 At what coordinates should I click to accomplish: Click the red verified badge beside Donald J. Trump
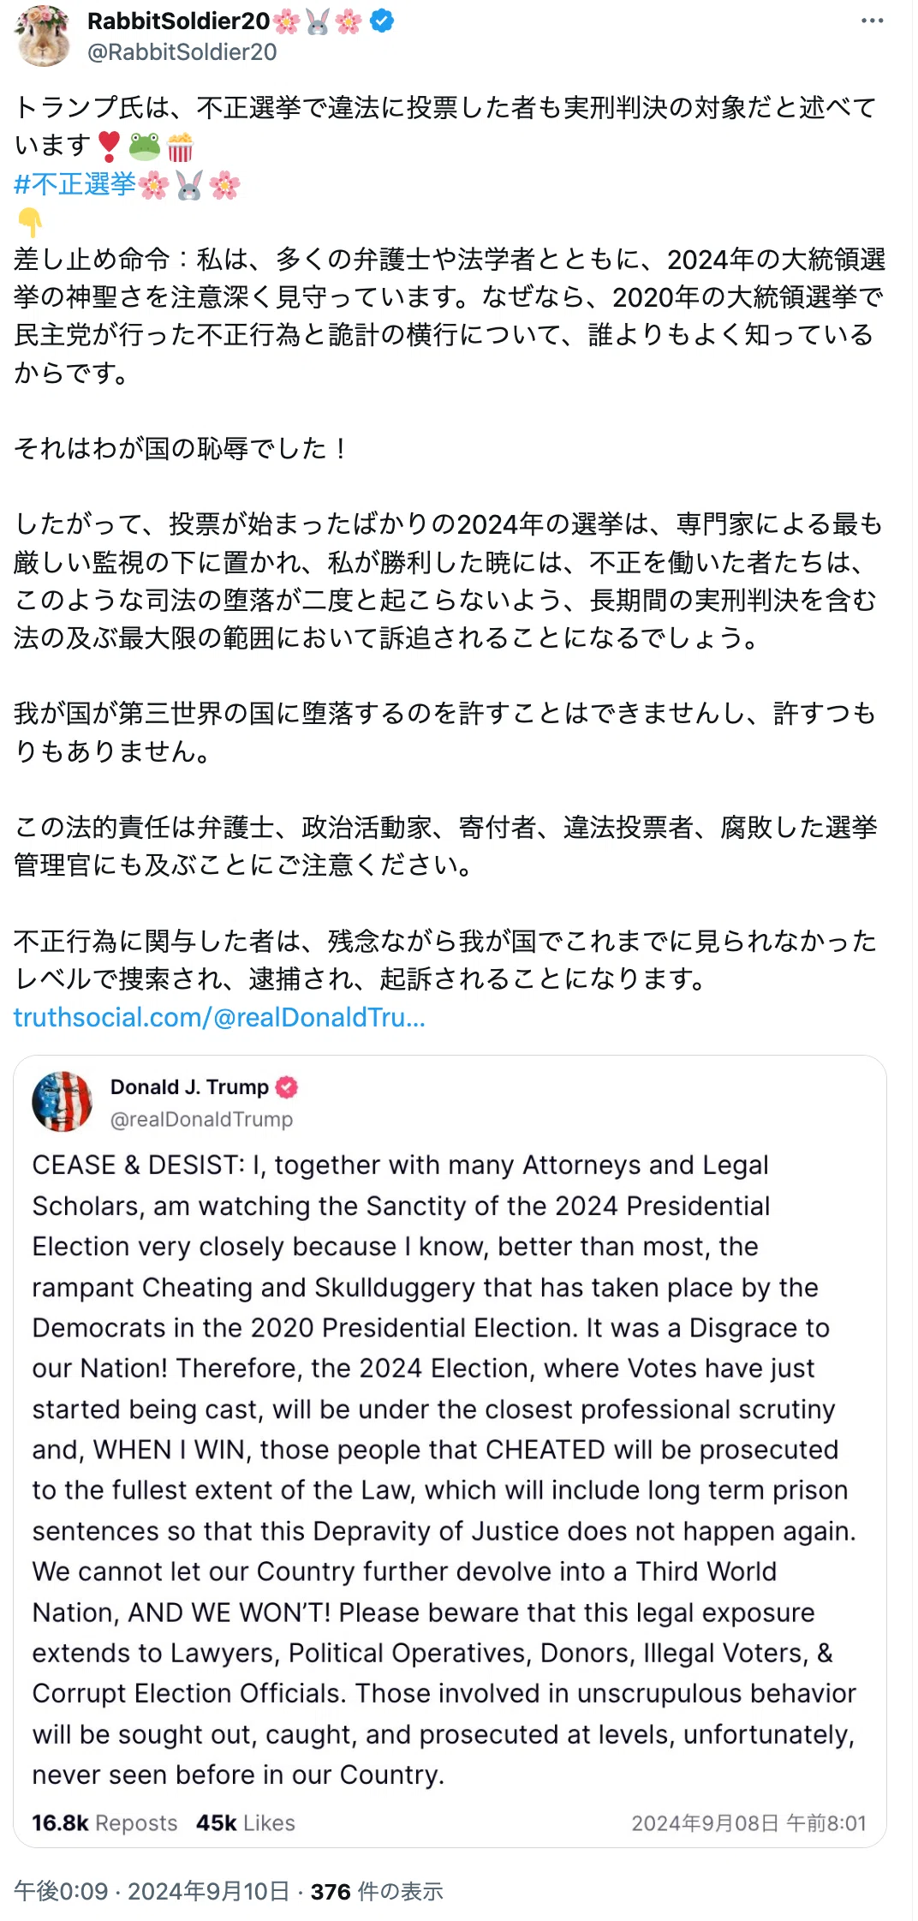[287, 1087]
